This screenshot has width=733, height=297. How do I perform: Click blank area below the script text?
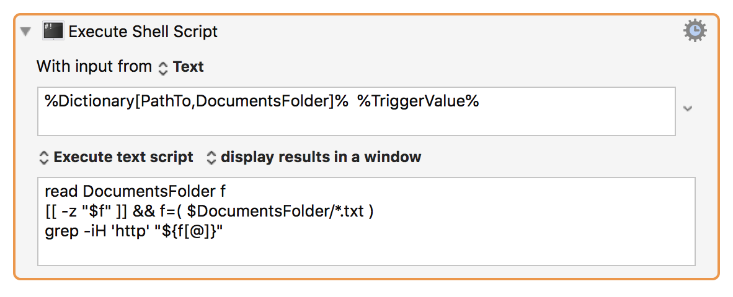pos(366,252)
